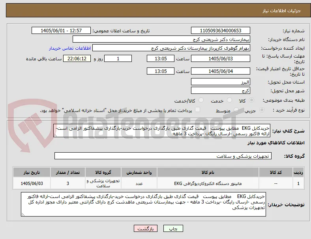Screen dimensions: 311x239
Task: Click item name مانیتور دستگاه الکتروکاردیوگرافی EKG
Action: pos(208,183)
